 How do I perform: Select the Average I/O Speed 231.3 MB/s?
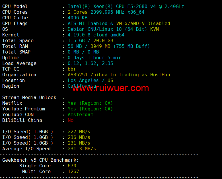pyautogui.click(x=82, y=149)
